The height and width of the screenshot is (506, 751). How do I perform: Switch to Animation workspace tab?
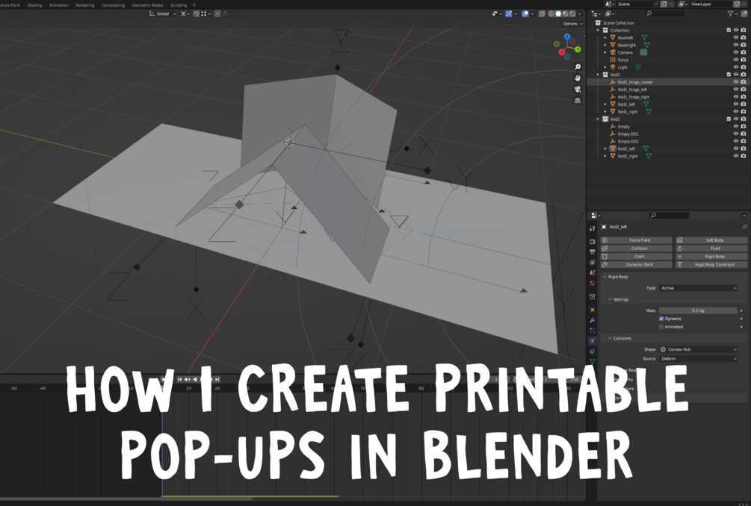click(x=59, y=4)
